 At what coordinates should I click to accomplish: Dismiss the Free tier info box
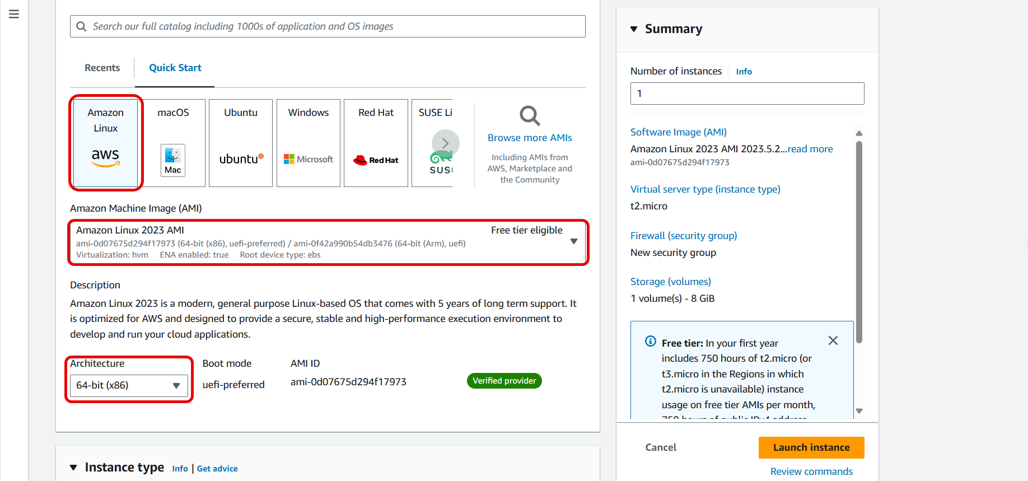[833, 340]
